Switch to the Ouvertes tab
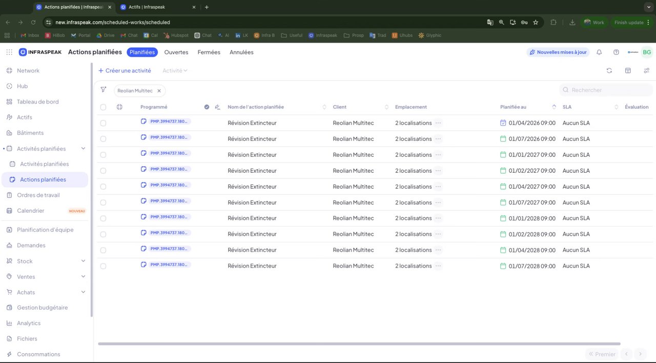The height and width of the screenshot is (363, 656). [x=176, y=52]
